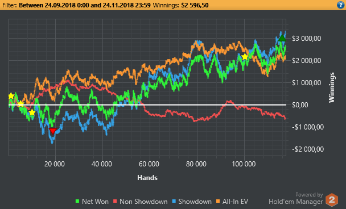The width and height of the screenshot is (346, 209).
Task: Click the Hold'em Manager 2 logo badge
Action: pyautogui.click(x=332, y=199)
